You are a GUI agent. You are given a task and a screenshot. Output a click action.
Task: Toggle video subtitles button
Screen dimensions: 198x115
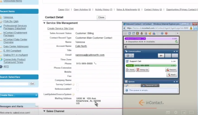click(x=168, y=112)
